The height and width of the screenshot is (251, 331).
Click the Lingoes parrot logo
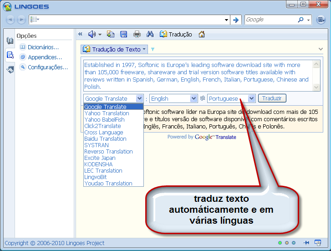[x=7, y=6]
